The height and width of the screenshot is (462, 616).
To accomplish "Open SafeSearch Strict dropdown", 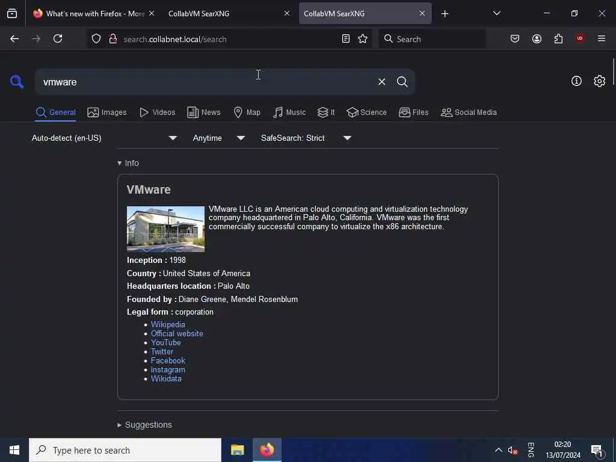I will click(306, 138).
